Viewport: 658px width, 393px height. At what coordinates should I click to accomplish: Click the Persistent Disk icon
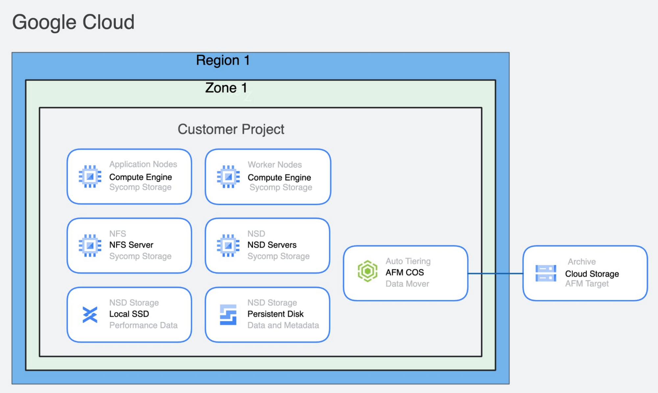pyautogui.click(x=228, y=315)
